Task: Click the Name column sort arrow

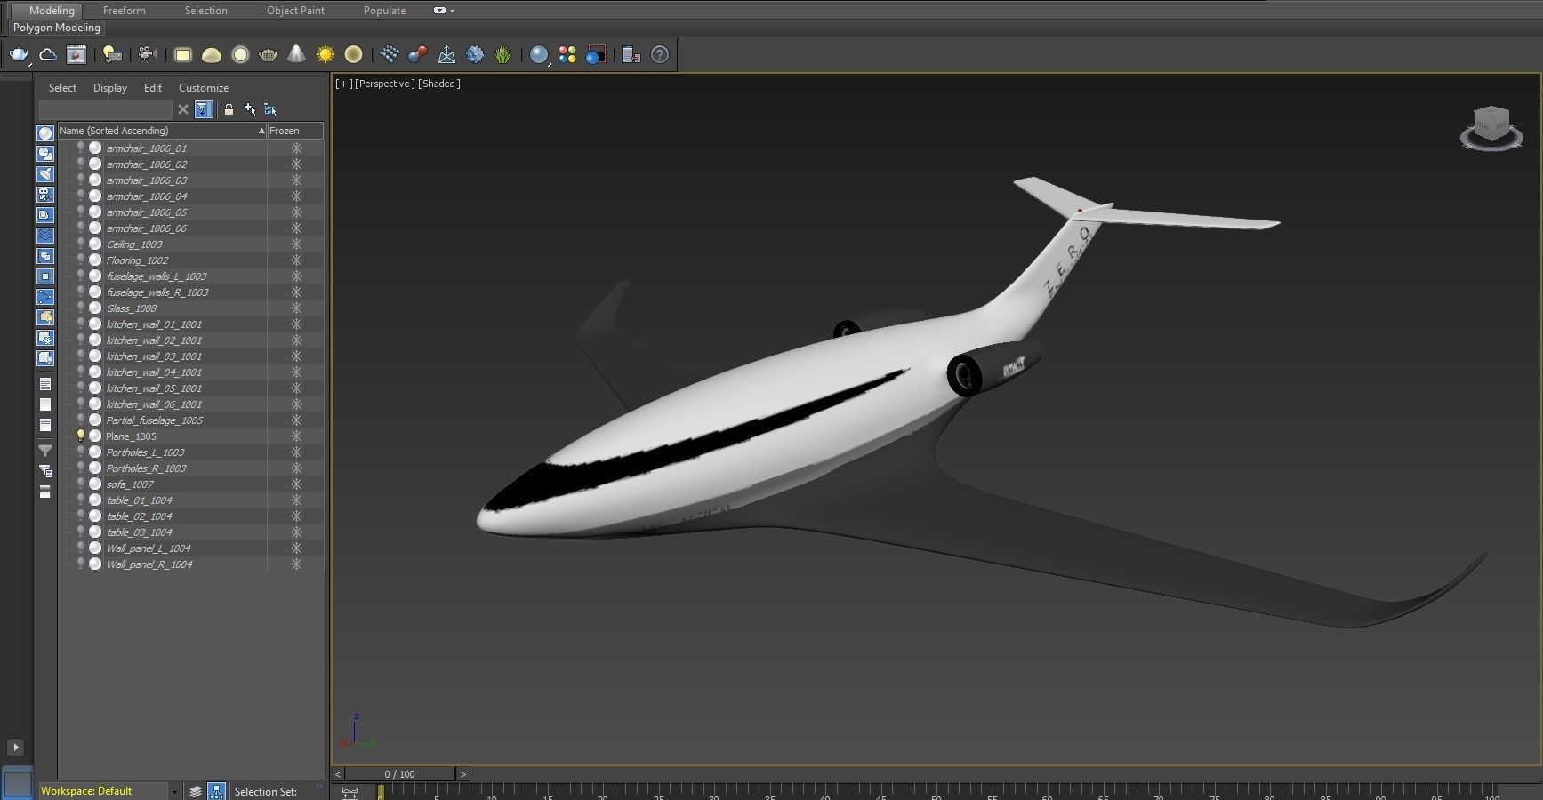Action: [x=261, y=131]
